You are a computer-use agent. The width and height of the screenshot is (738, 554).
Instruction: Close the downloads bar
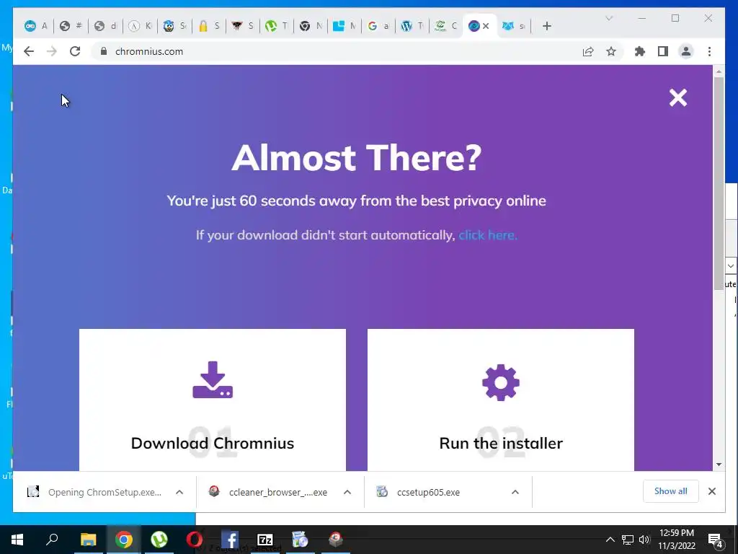[712, 491]
